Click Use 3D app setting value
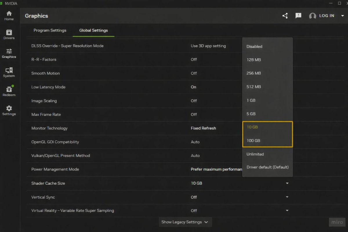Viewport: 348px width, 232px height. point(208,46)
